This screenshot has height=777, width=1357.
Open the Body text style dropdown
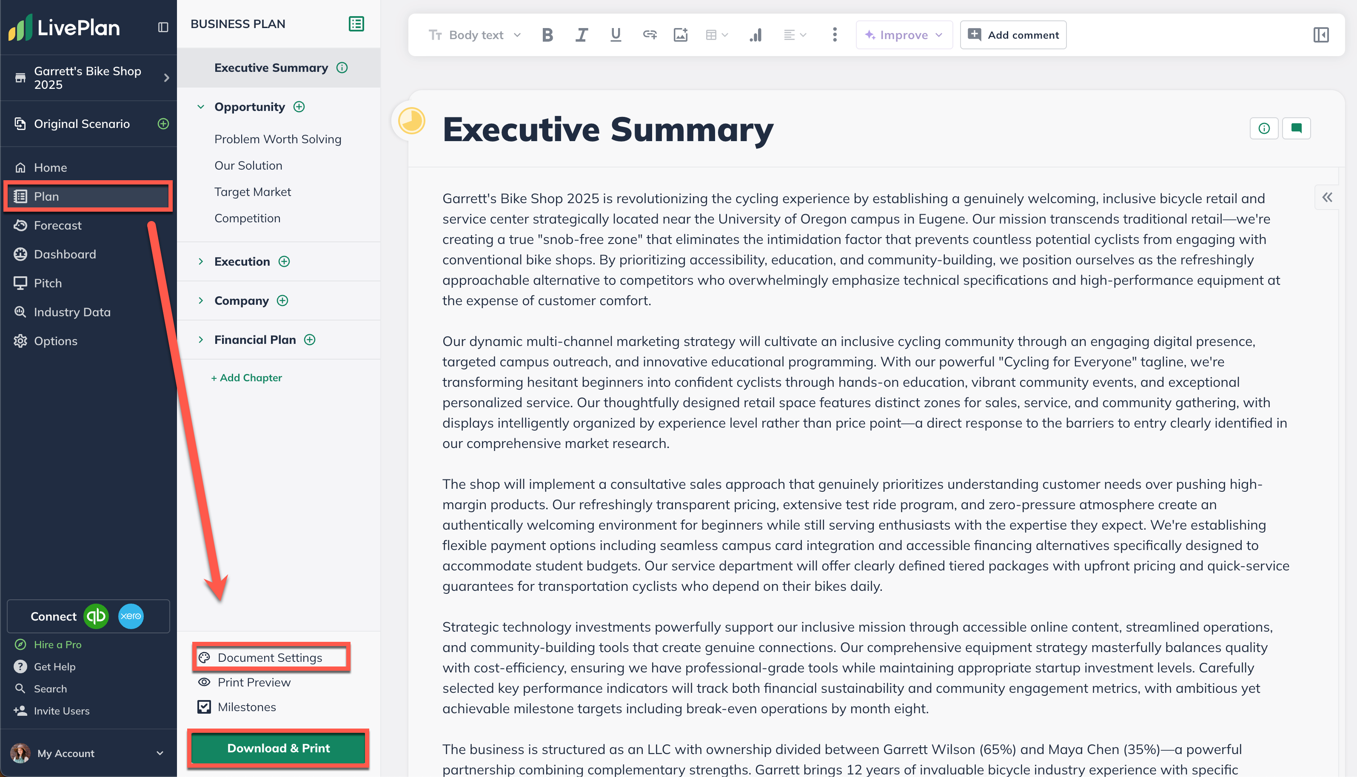(475, 35)
